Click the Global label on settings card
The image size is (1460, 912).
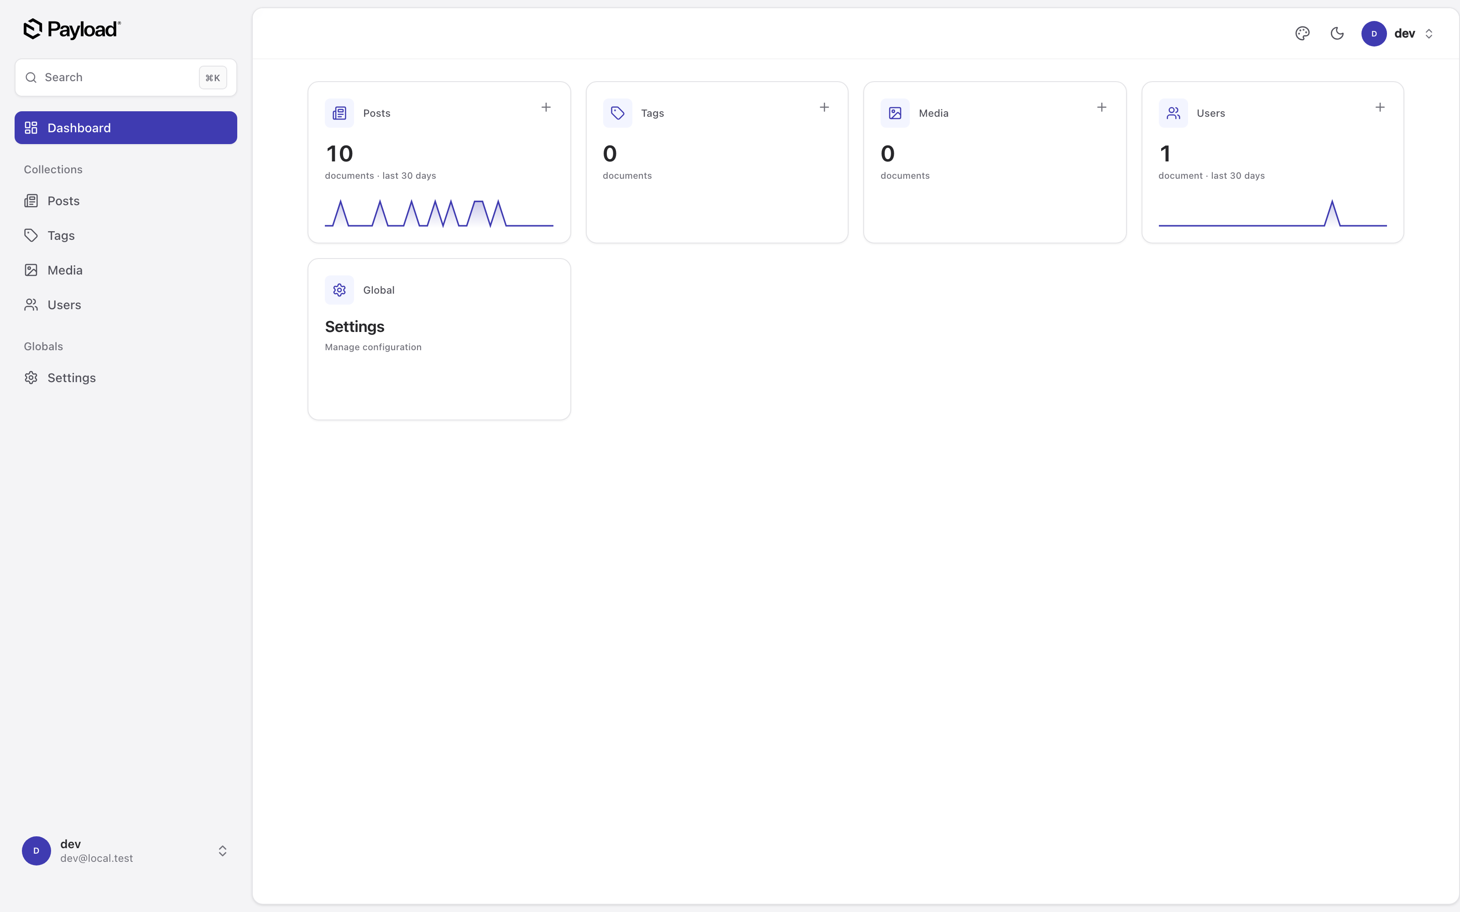coord(379,290)
